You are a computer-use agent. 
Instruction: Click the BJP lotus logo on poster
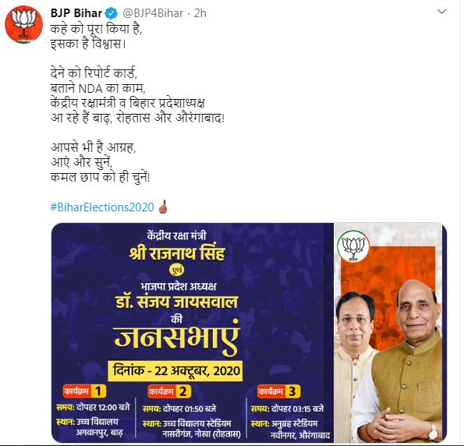pyautogui.click(x=353, y=246)
